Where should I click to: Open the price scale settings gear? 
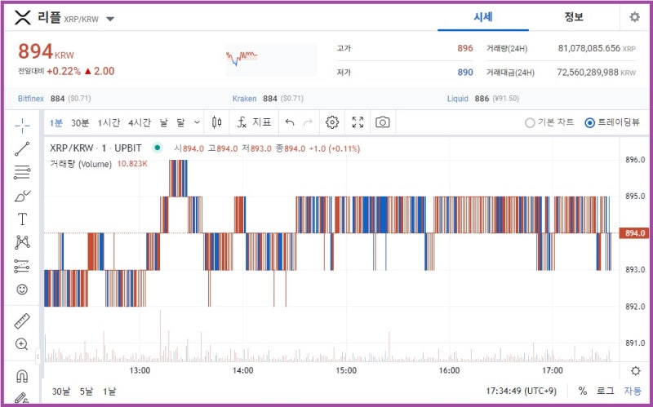point(636,371)
